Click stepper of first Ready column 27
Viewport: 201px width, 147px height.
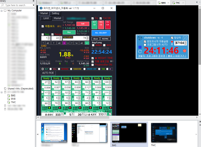point(49,82)
